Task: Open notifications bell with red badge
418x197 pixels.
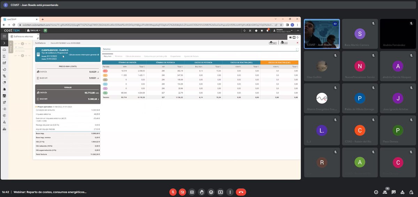Action: tap(268, 30)
